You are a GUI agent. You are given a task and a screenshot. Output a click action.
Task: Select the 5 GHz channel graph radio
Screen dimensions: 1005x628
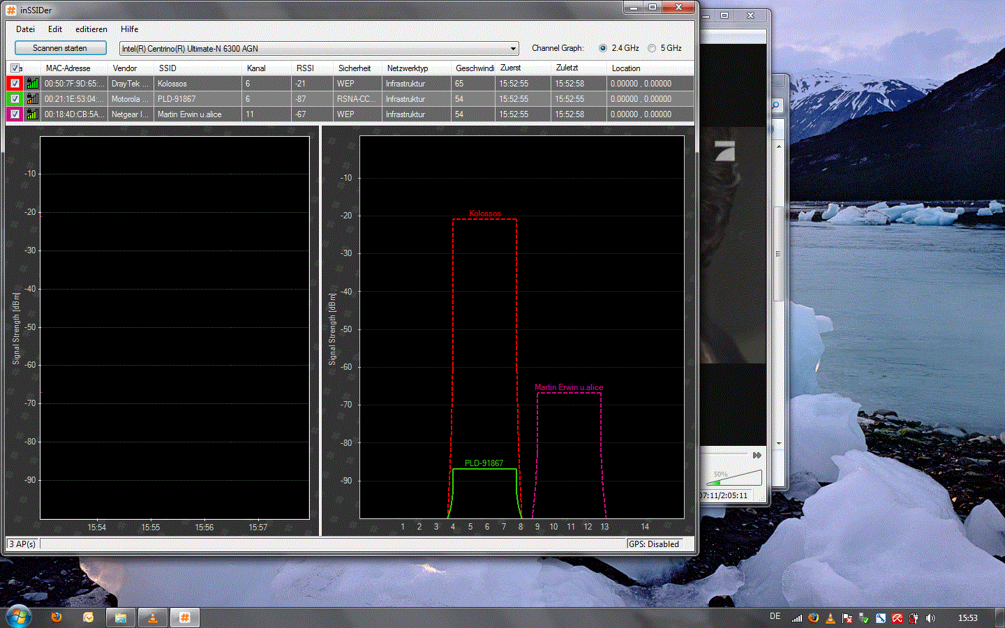pyautogui.click(x=652, y=48)
